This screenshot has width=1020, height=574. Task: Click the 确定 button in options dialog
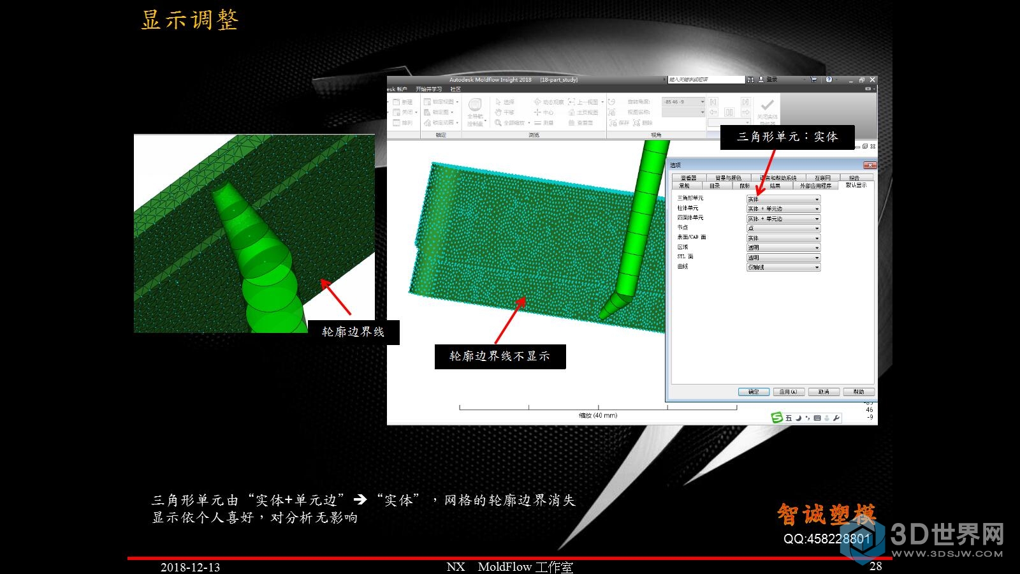754,392
